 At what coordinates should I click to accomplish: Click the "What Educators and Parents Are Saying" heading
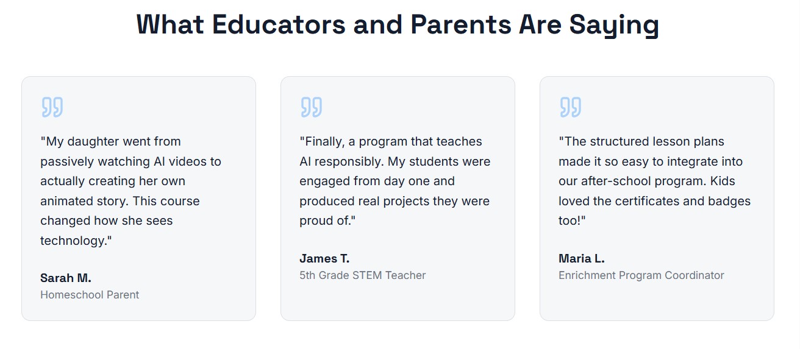(x=398, y=24)
